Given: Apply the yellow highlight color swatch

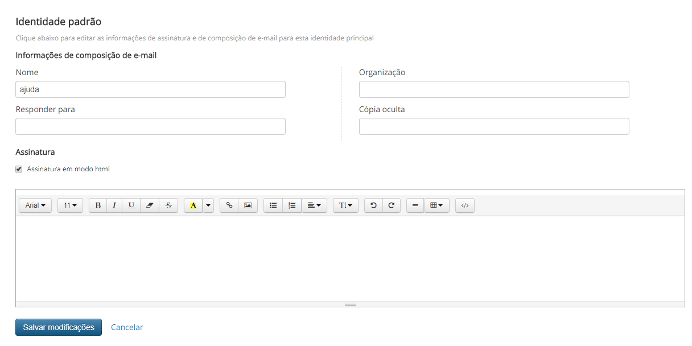Looking at the screenshot, I should tap(193, 205).
